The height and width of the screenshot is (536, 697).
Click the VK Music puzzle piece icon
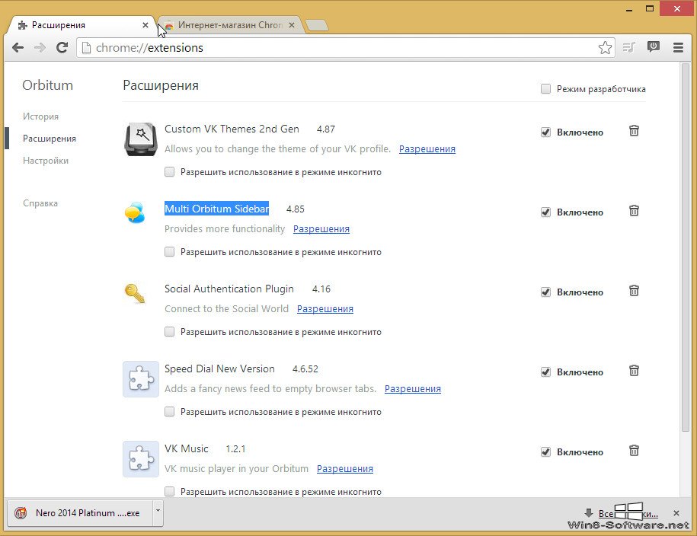click(140, 459)
